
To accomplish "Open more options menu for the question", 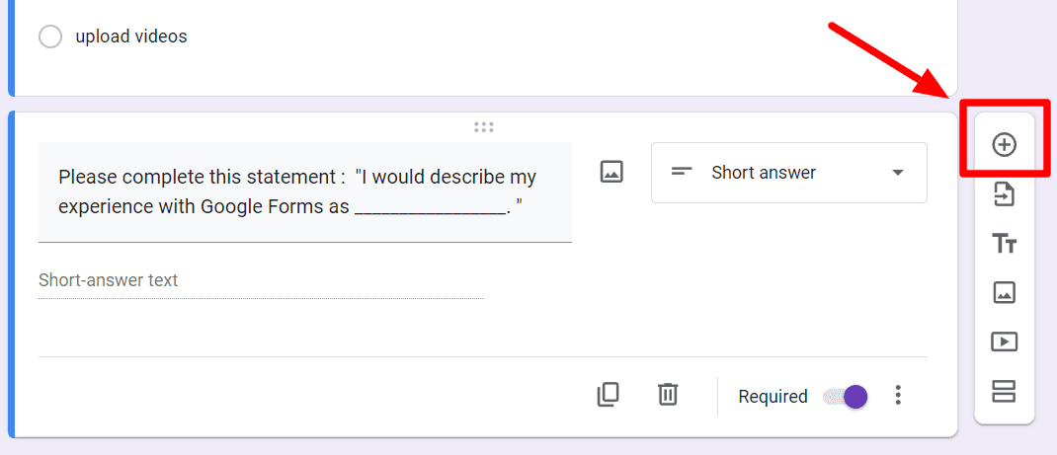I will point(897,395).
